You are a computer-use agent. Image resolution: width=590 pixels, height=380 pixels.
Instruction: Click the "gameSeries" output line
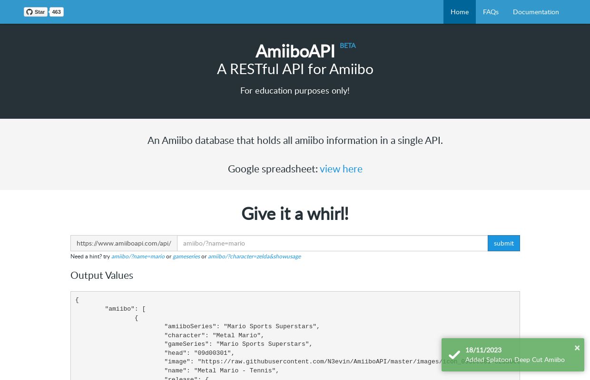click(238, 344)
